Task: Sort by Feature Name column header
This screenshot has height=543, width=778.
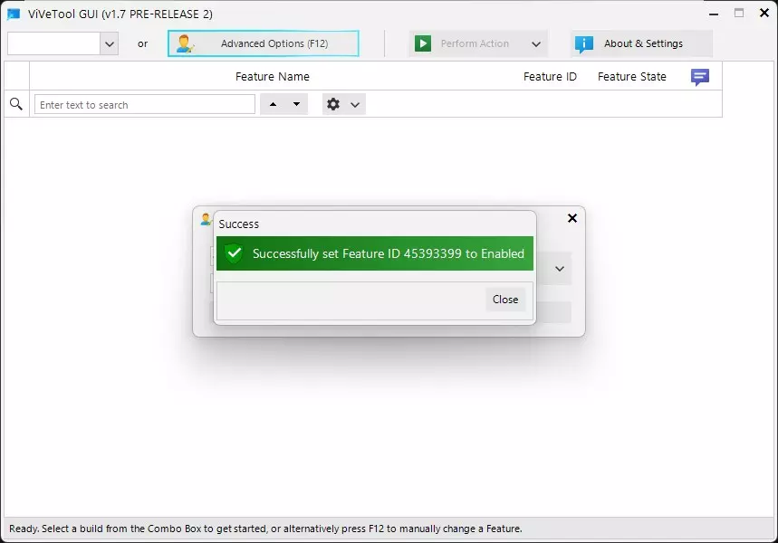Action: pyautogui.click(x=273, y=77)
